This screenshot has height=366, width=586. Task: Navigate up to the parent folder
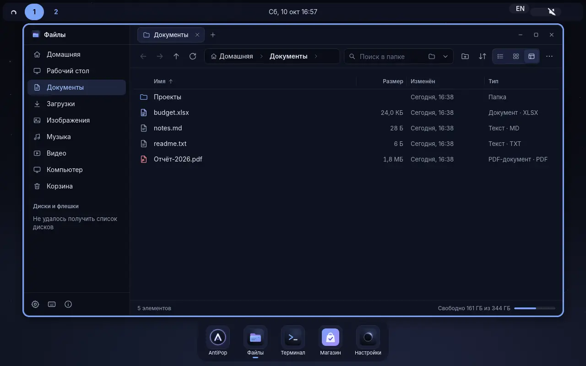point(176,56)
